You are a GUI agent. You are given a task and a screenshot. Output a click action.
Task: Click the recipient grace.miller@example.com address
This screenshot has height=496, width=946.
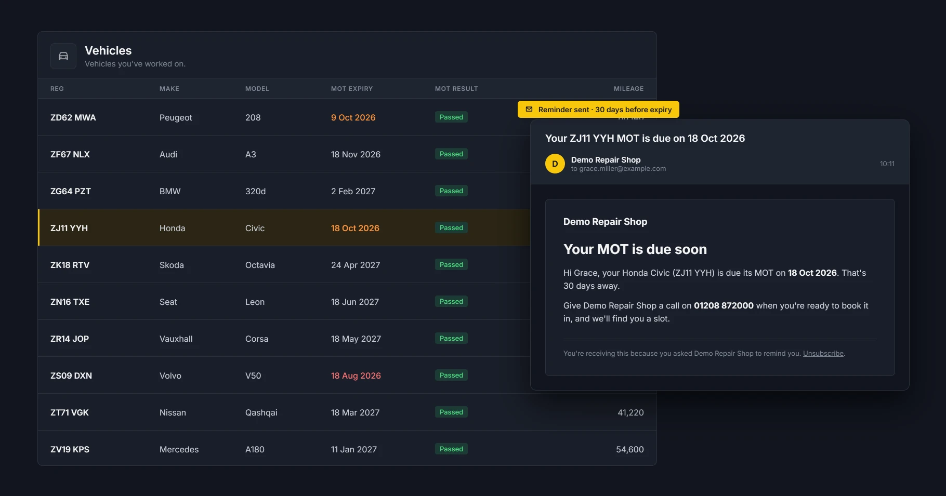pos(623,169)
